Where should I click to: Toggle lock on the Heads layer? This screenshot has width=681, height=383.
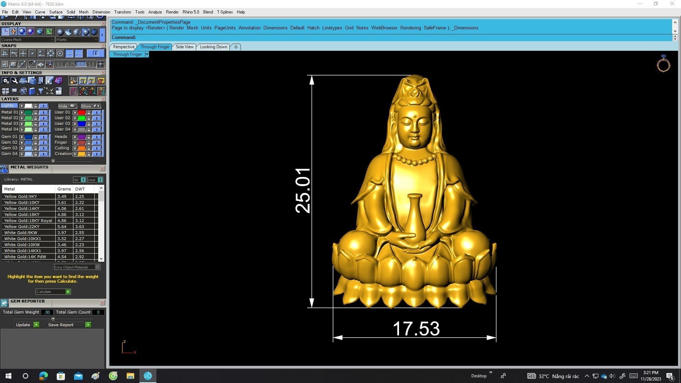click(89, 137)
